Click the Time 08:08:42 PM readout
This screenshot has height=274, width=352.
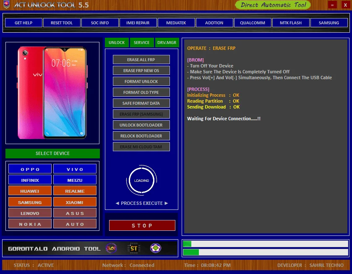207,265
